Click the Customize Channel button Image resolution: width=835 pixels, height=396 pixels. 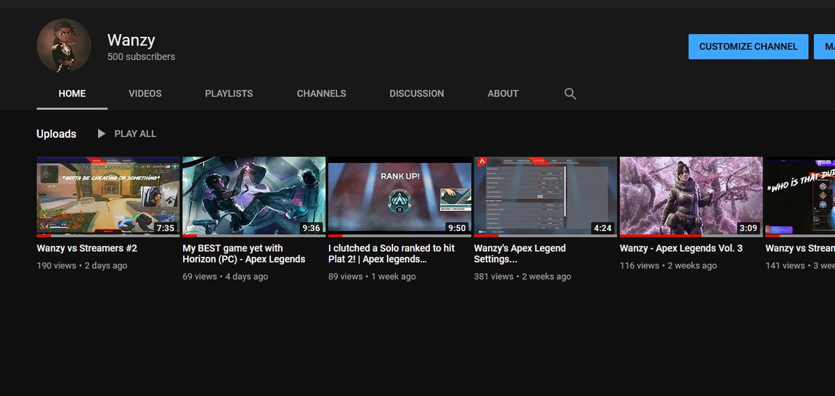pyautogui.click(x=748, y=47)
